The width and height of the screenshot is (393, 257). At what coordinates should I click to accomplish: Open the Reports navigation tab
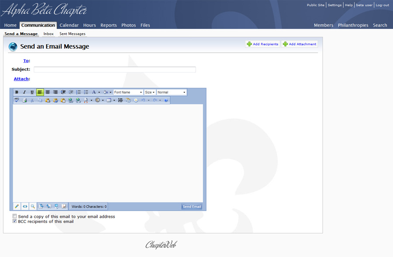click(109, 25)
